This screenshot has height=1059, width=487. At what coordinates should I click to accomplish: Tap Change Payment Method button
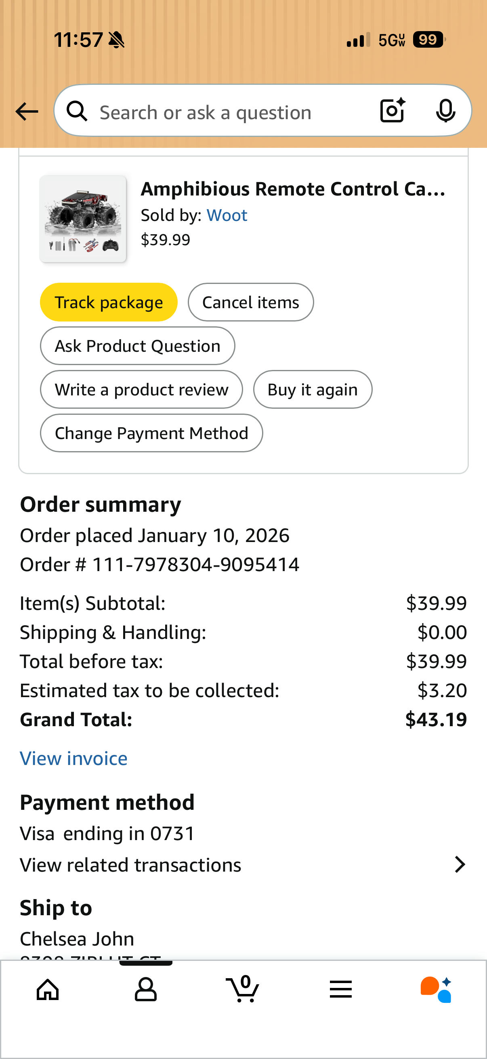(151, 433)
